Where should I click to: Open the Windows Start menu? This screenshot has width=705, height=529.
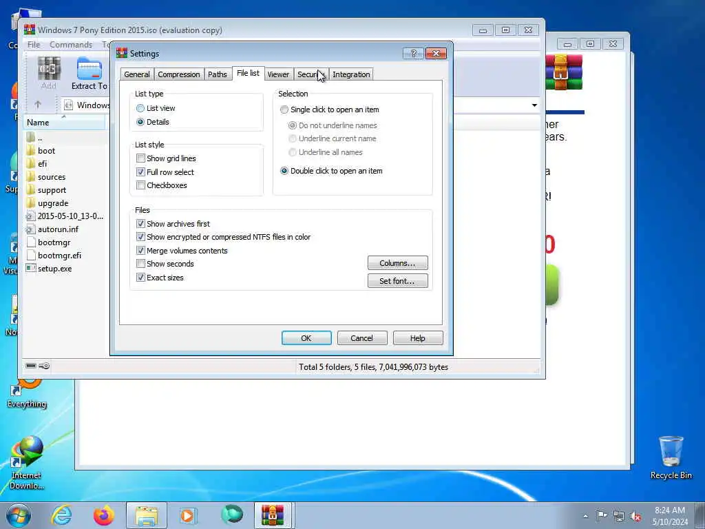point(19,515)
